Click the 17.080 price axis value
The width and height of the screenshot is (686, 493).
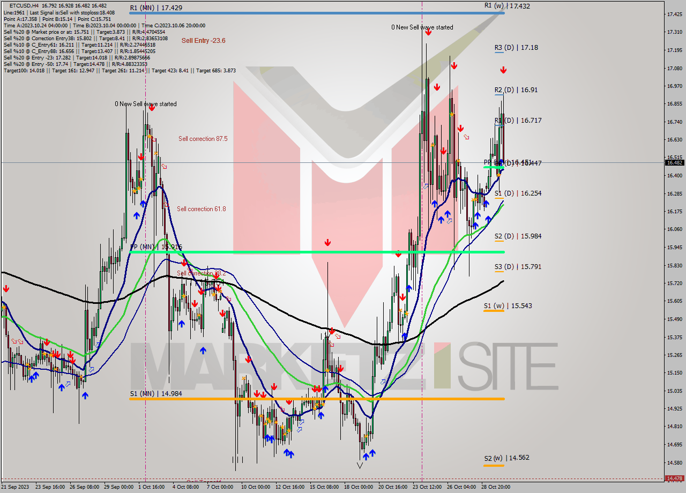(x=674, y=68)
